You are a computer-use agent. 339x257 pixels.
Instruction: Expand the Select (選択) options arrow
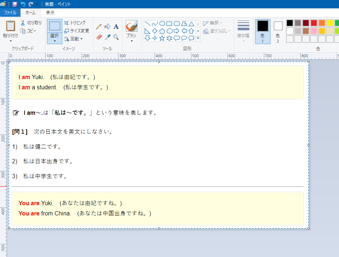coord(55,41)
